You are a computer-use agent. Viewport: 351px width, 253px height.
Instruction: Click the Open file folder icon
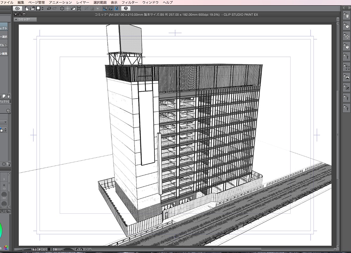32,8
